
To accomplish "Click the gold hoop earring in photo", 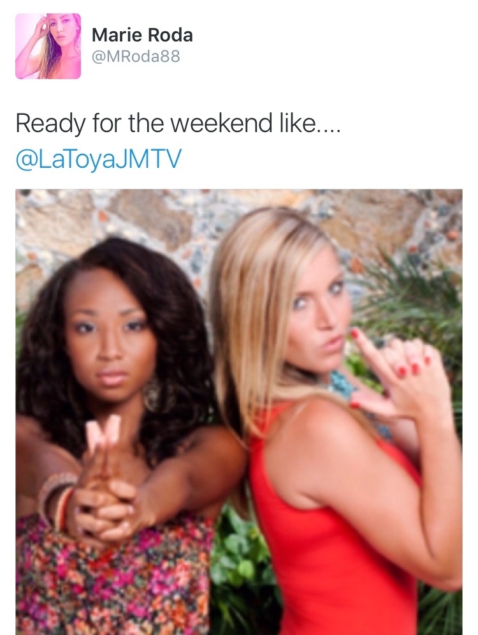I will tap(153, 394).
